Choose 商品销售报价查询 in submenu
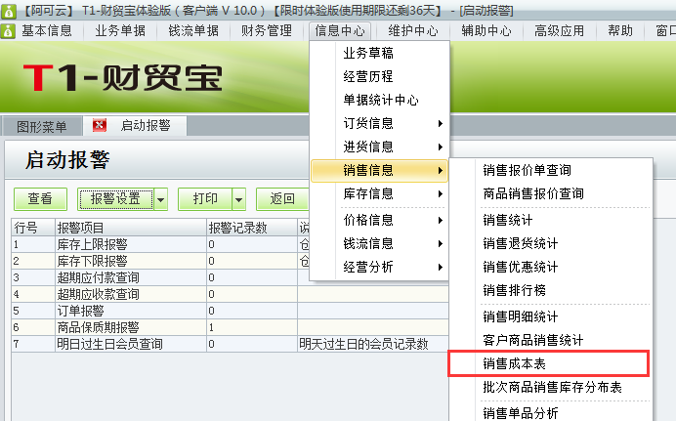The height and width of the screenshot is (421, 676). (x=550, y=193)
